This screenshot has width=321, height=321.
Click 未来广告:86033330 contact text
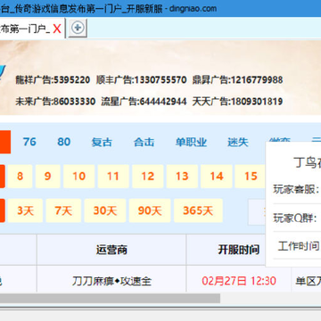(55, 102)
